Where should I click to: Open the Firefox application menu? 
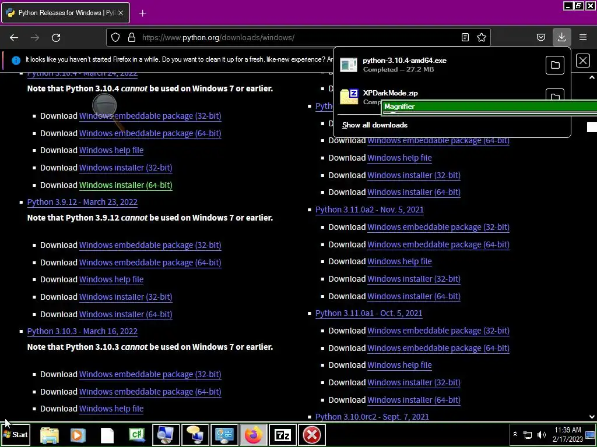pyautogui.click(x=583, y=37)
